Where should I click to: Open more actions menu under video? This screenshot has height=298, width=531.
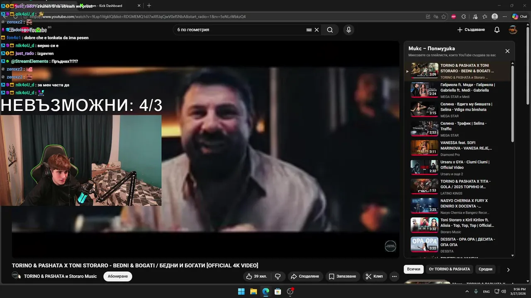[395, 276]
